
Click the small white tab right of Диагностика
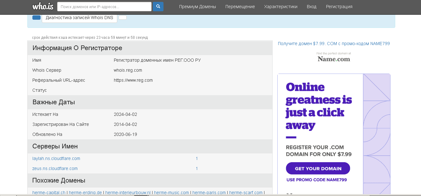click(123, 18)
